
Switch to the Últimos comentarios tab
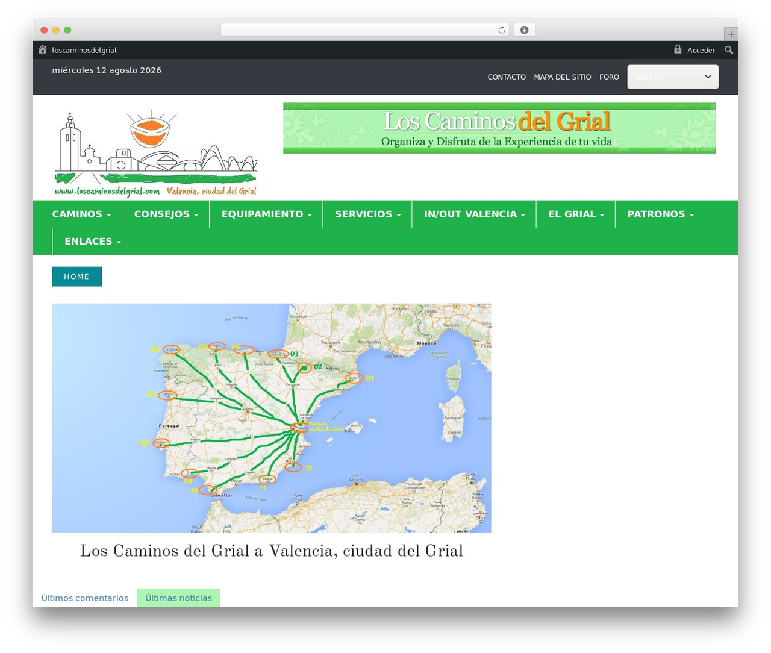(x=85, y=598)
